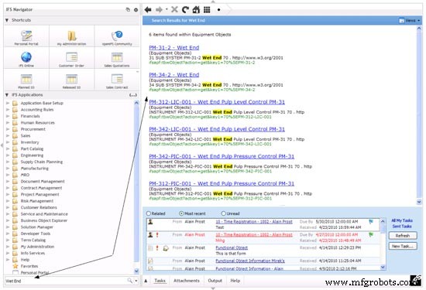Open the PM-342-PIC-001 Pulp Pressure Control link

(222, 156)
